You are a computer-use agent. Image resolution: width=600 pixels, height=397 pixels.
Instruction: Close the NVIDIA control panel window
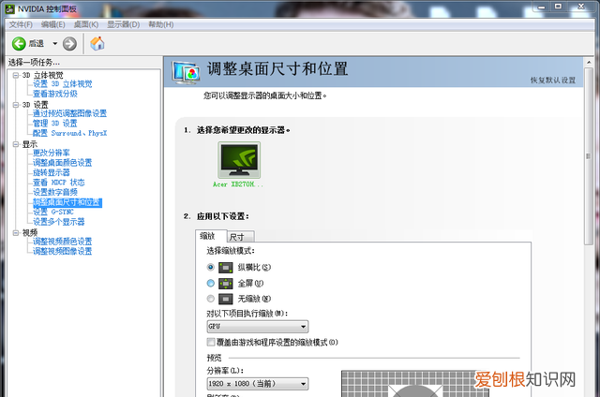[581, 7]
